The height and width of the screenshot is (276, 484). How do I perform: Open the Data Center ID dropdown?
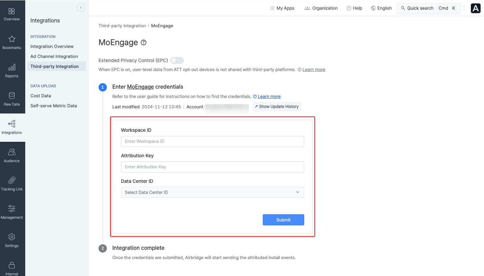pos(213,193)
